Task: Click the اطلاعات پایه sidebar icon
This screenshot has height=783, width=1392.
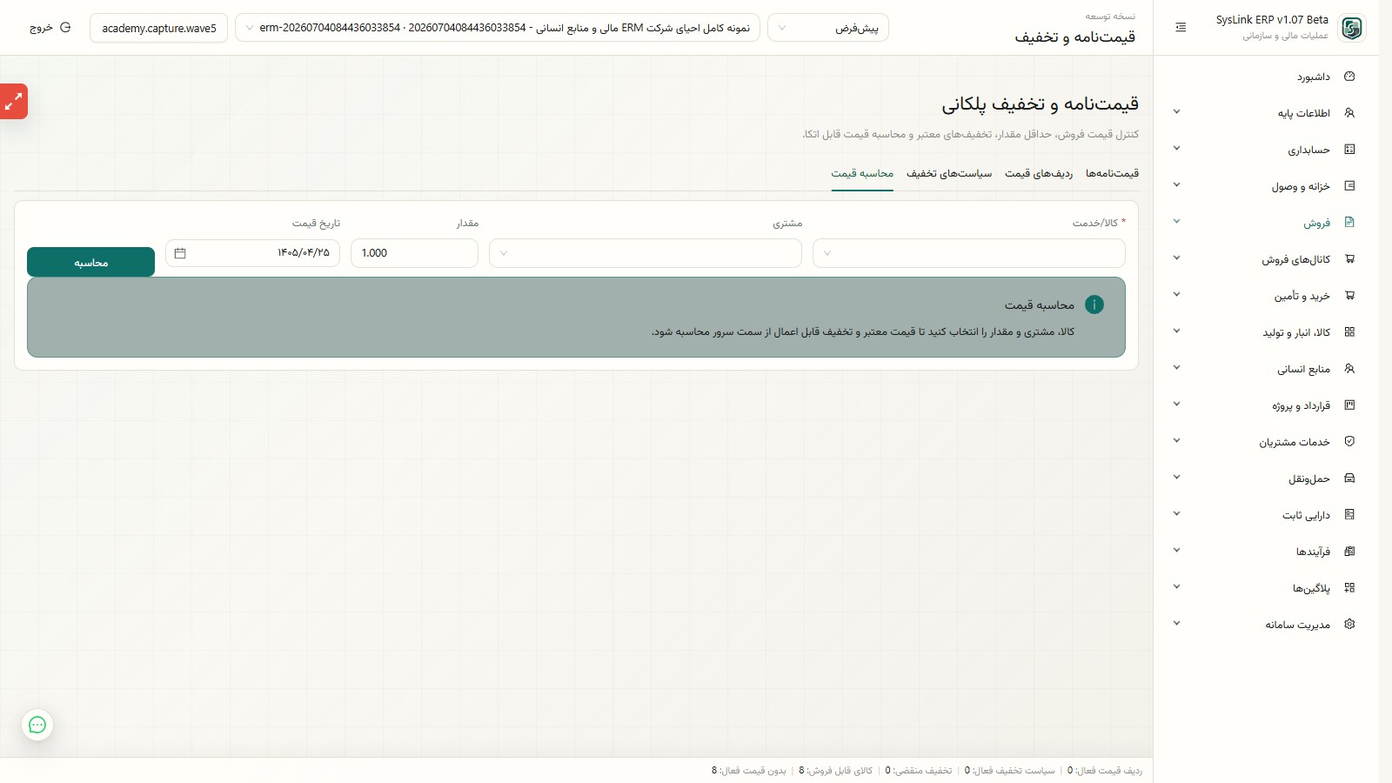Action: [x=1349, y=113]
